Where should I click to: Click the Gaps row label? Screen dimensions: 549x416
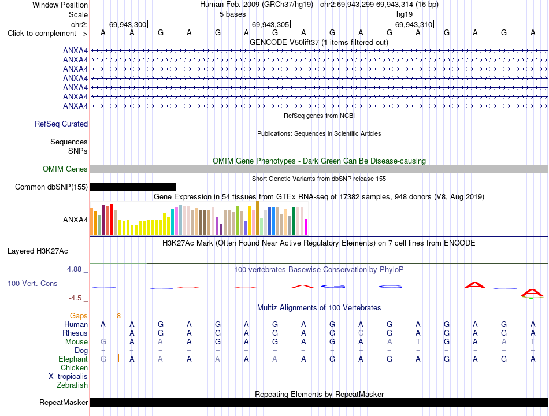click(x=79, y=316)
